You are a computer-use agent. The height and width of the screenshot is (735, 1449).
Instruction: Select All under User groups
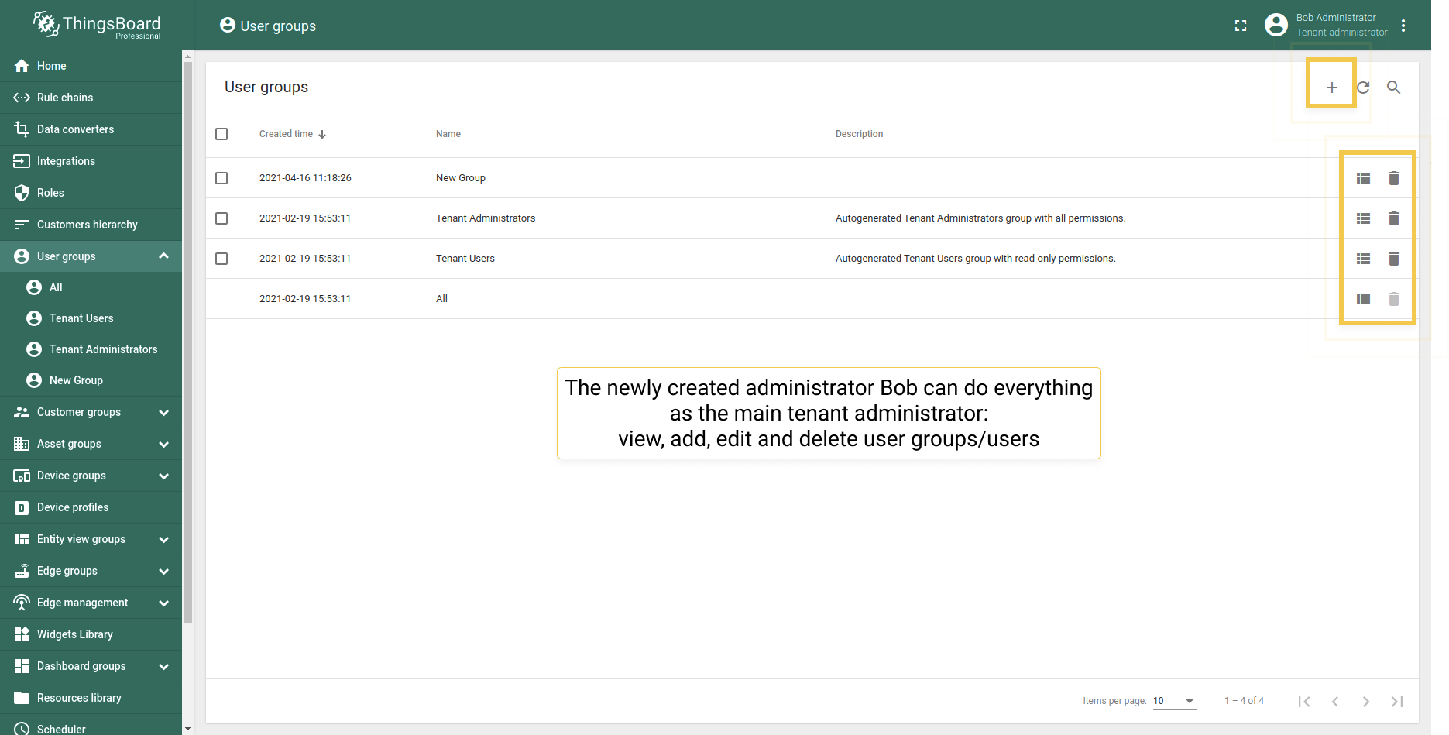(91, 287)
